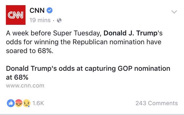Click the blue thumbs-up Like reaction icon
This screenshot has width=184, height=115.
click(x=11, y=103)
